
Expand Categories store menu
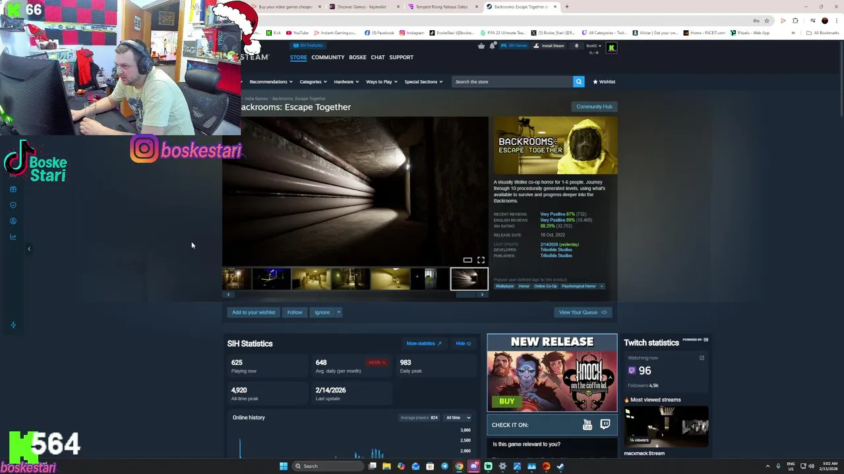click(313, 82)
